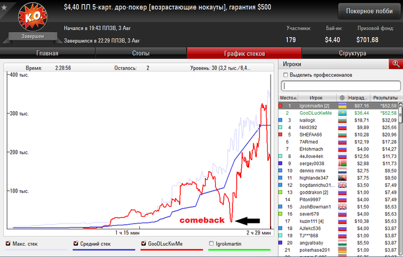Select player 4eJlove4ek in list
This screenshot has height=257, width=403.
point(339,156)
